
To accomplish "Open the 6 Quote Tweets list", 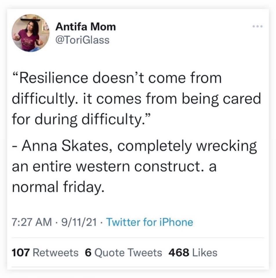I will coord(124,253).
